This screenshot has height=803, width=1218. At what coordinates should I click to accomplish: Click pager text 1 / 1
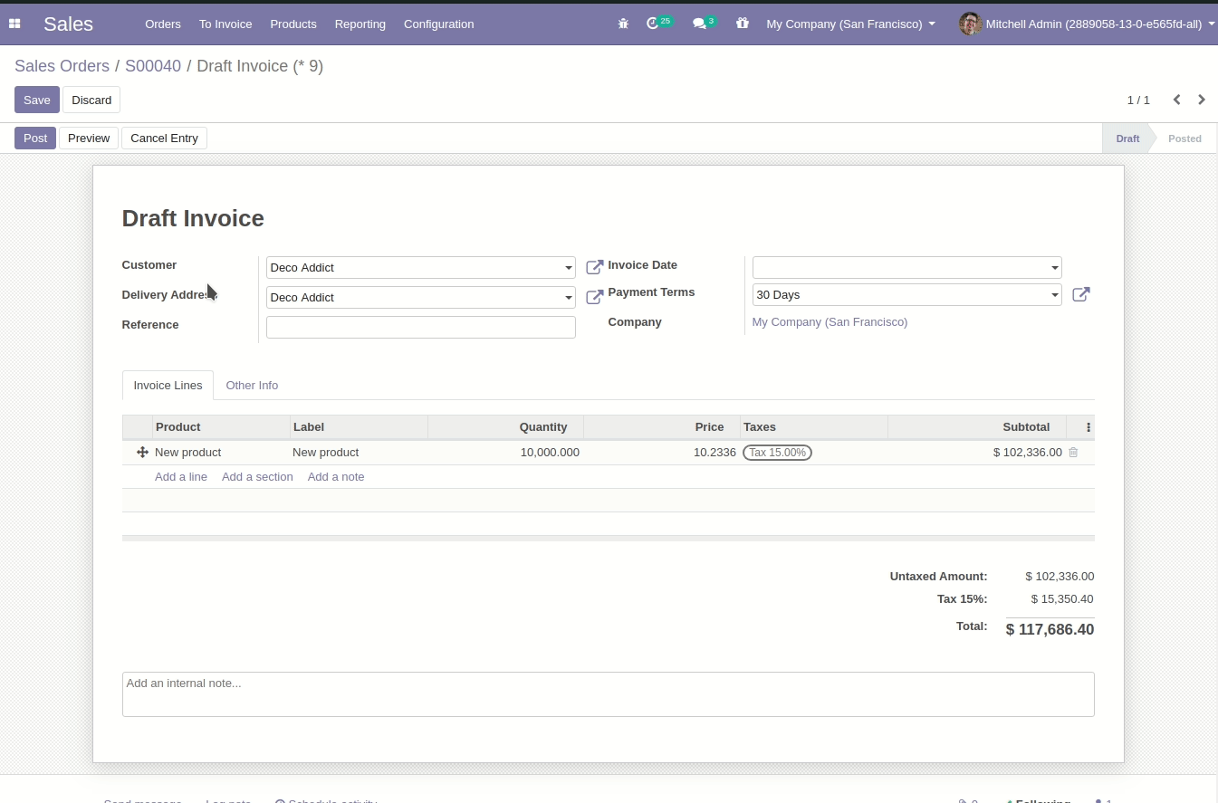pyautogui.click(x=1138, y=100)
